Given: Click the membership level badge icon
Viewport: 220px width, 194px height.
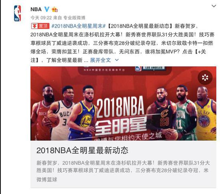Looking at the screenshot, I should 55,9.
